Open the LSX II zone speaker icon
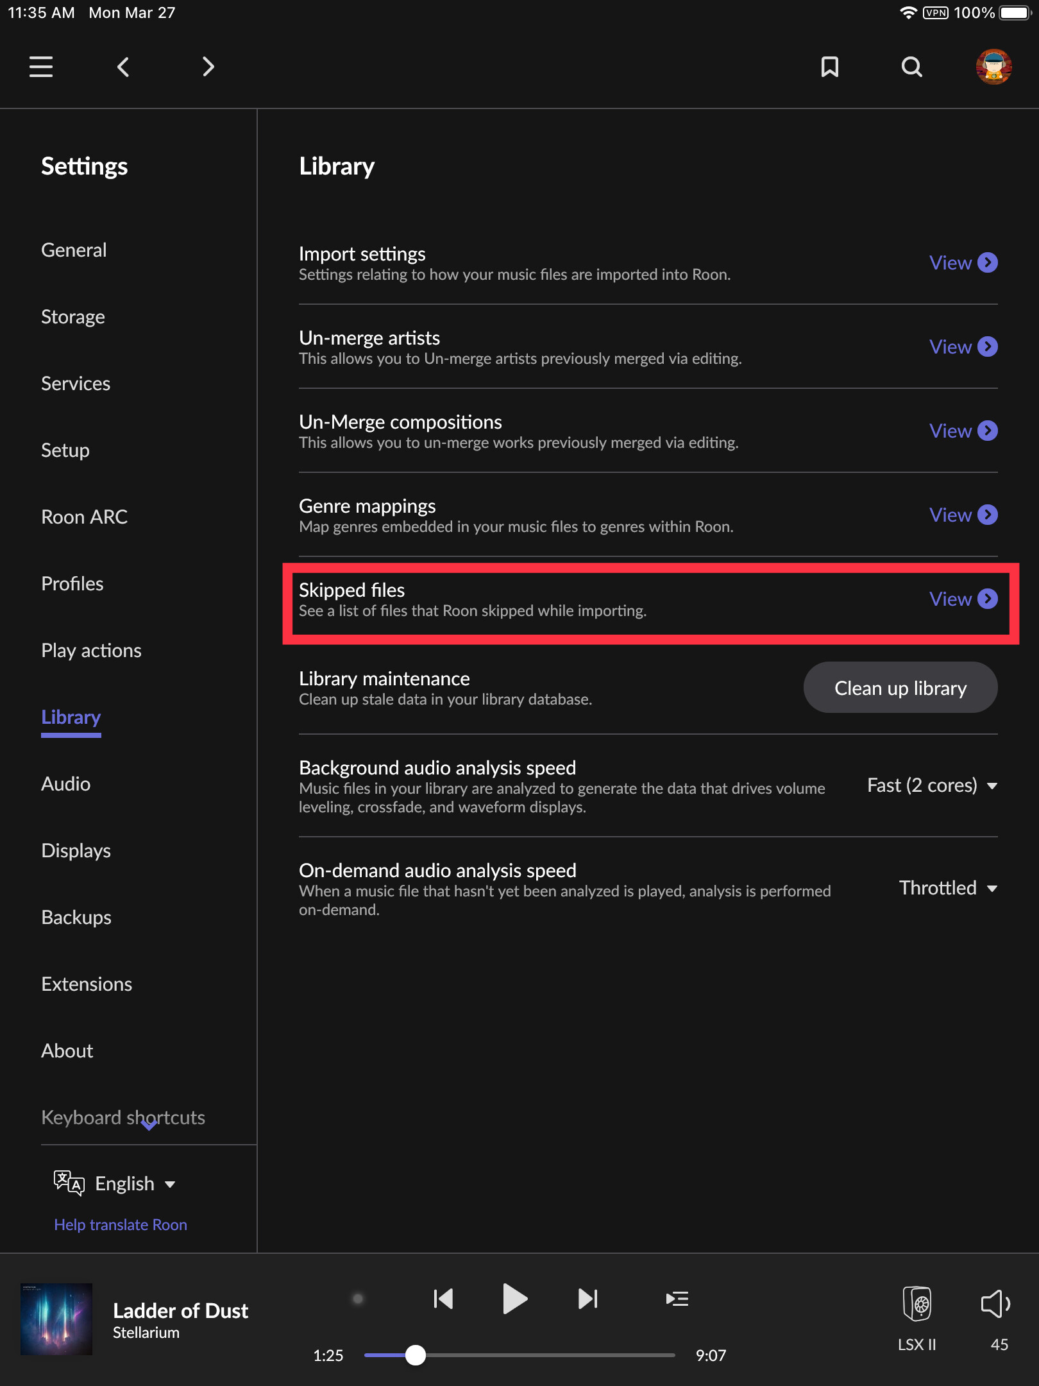This screenshot has width=1039, height=1386. (x=917, y=1305)
